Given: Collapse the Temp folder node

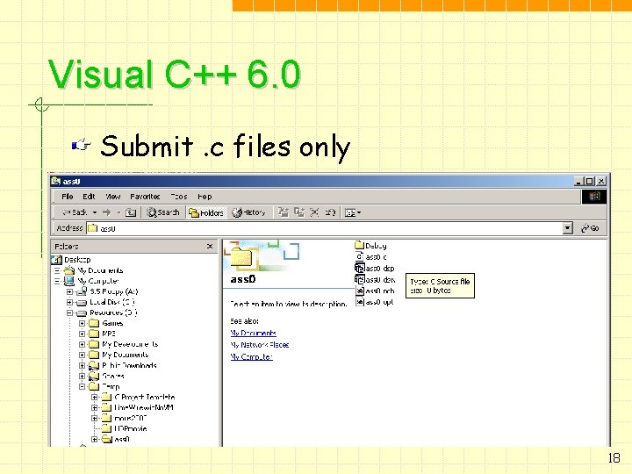Looking at the screenshot, I should tap(83, 386).
